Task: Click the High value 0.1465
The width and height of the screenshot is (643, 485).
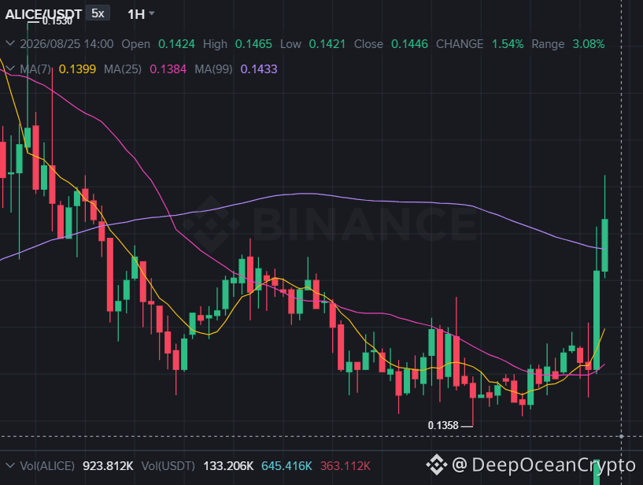Action: [x=253, y=44]
